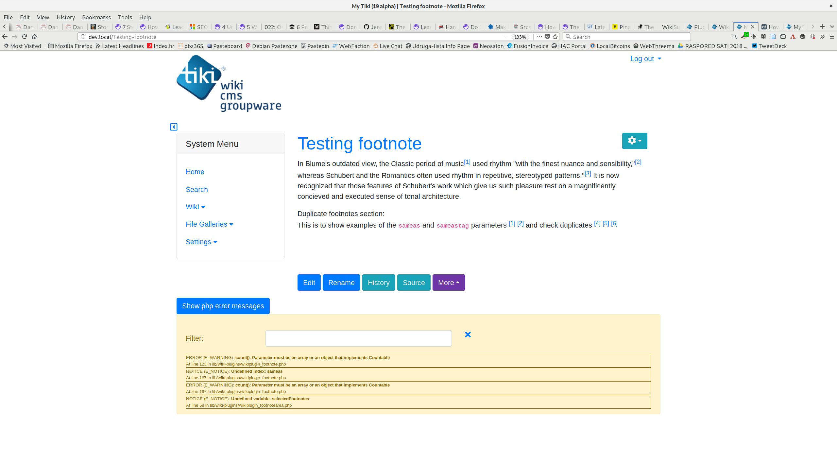Follow footnote [3] link
This screenshot has height=462, width=837.
pyautogui.click(x=588, y=173)
